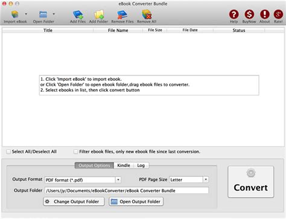Sort by the File Size column header

155,30
